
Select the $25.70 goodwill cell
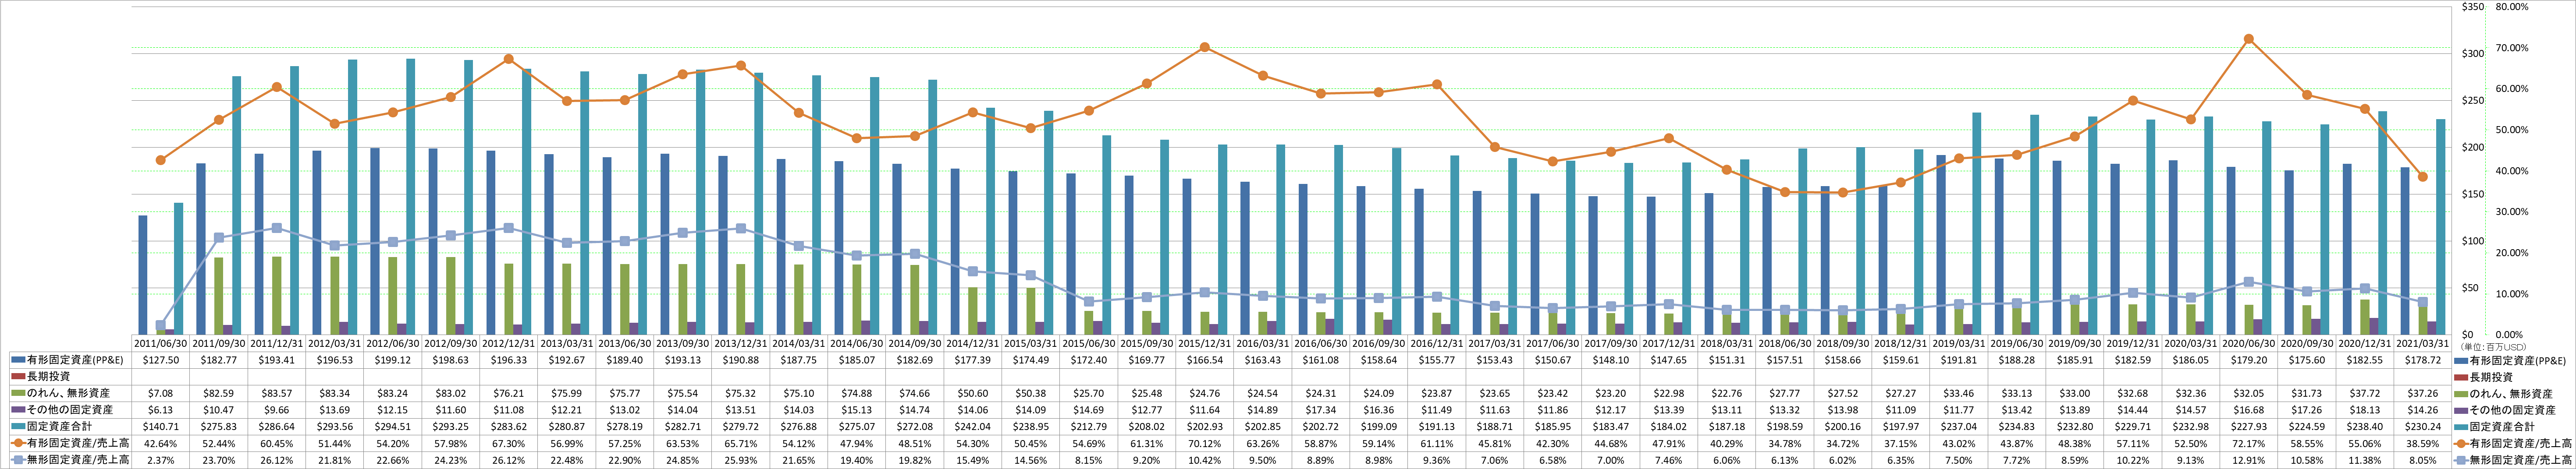(1089, 393)
